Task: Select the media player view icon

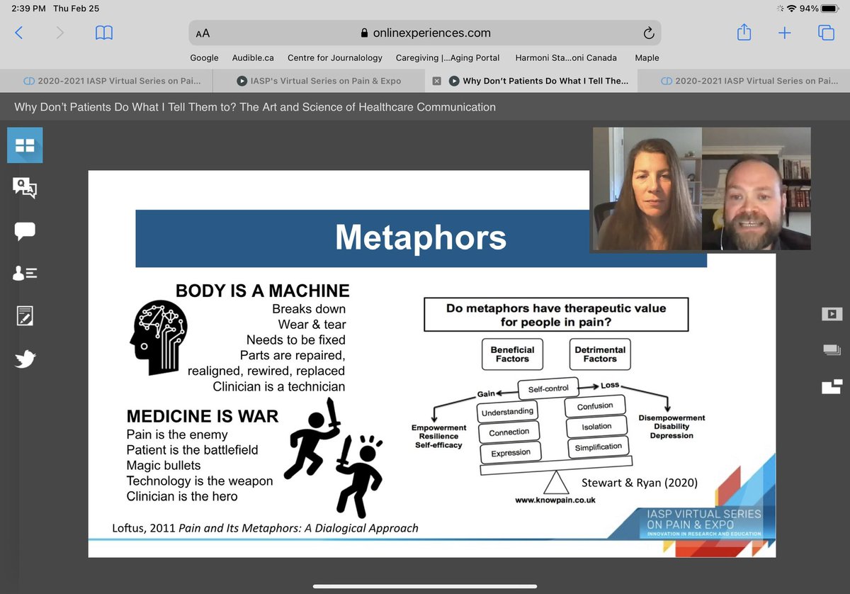Action: tap(832, 314)
